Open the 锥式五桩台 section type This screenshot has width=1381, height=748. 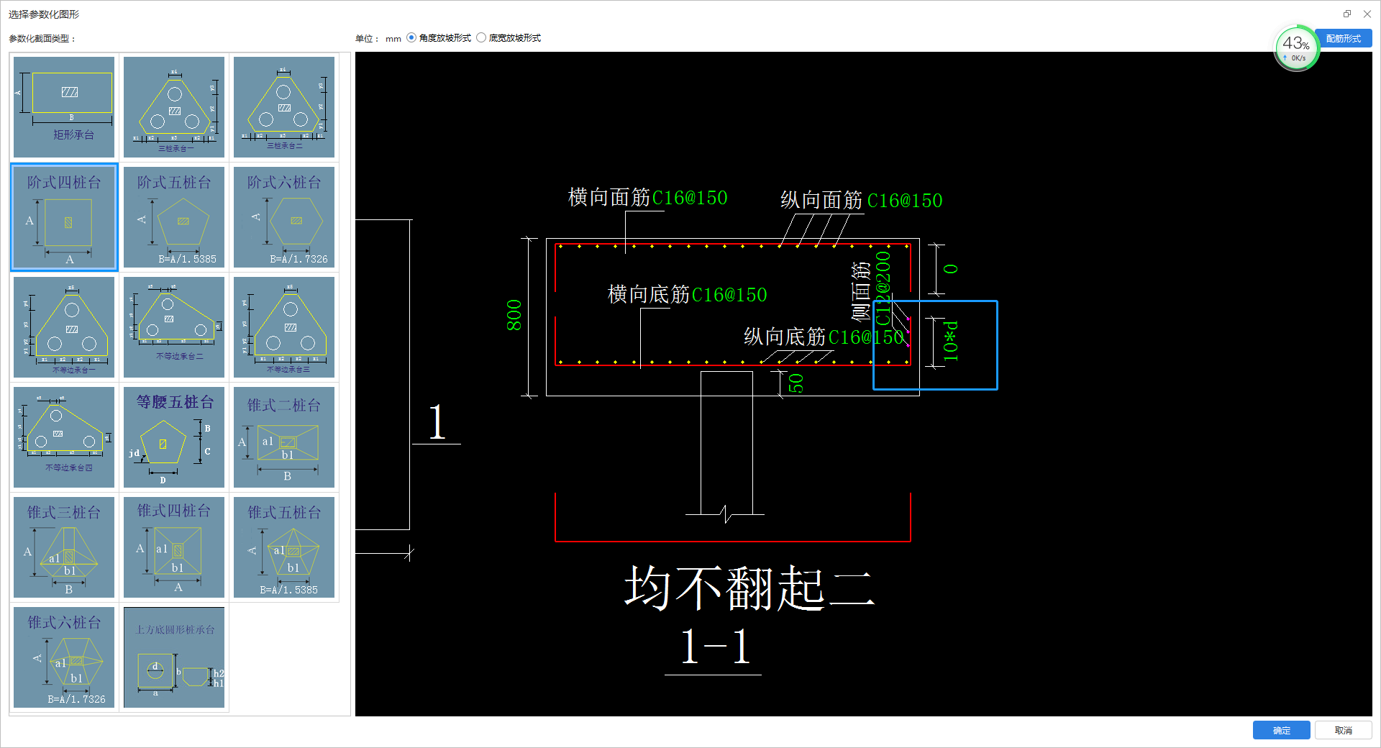tap(284, 547)
